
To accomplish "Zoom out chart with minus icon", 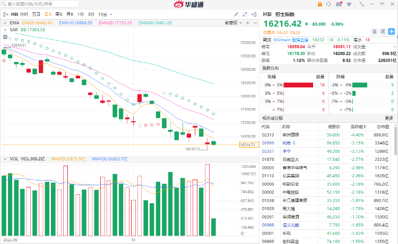I will 255,23.
